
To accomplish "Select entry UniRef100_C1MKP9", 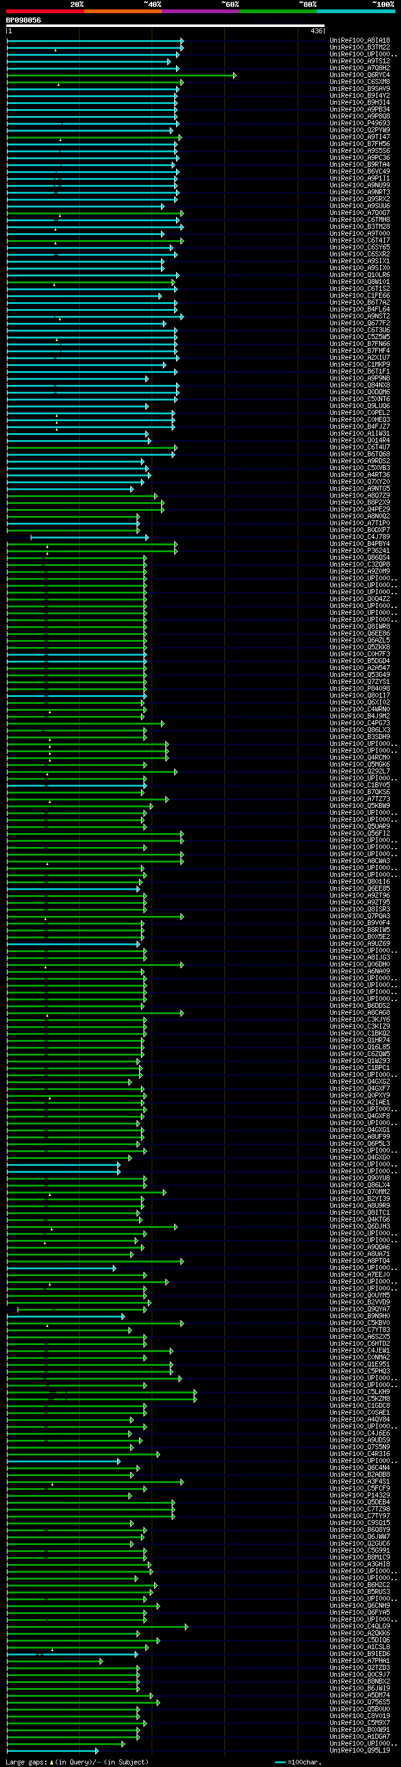I will (x=360, y=364).
